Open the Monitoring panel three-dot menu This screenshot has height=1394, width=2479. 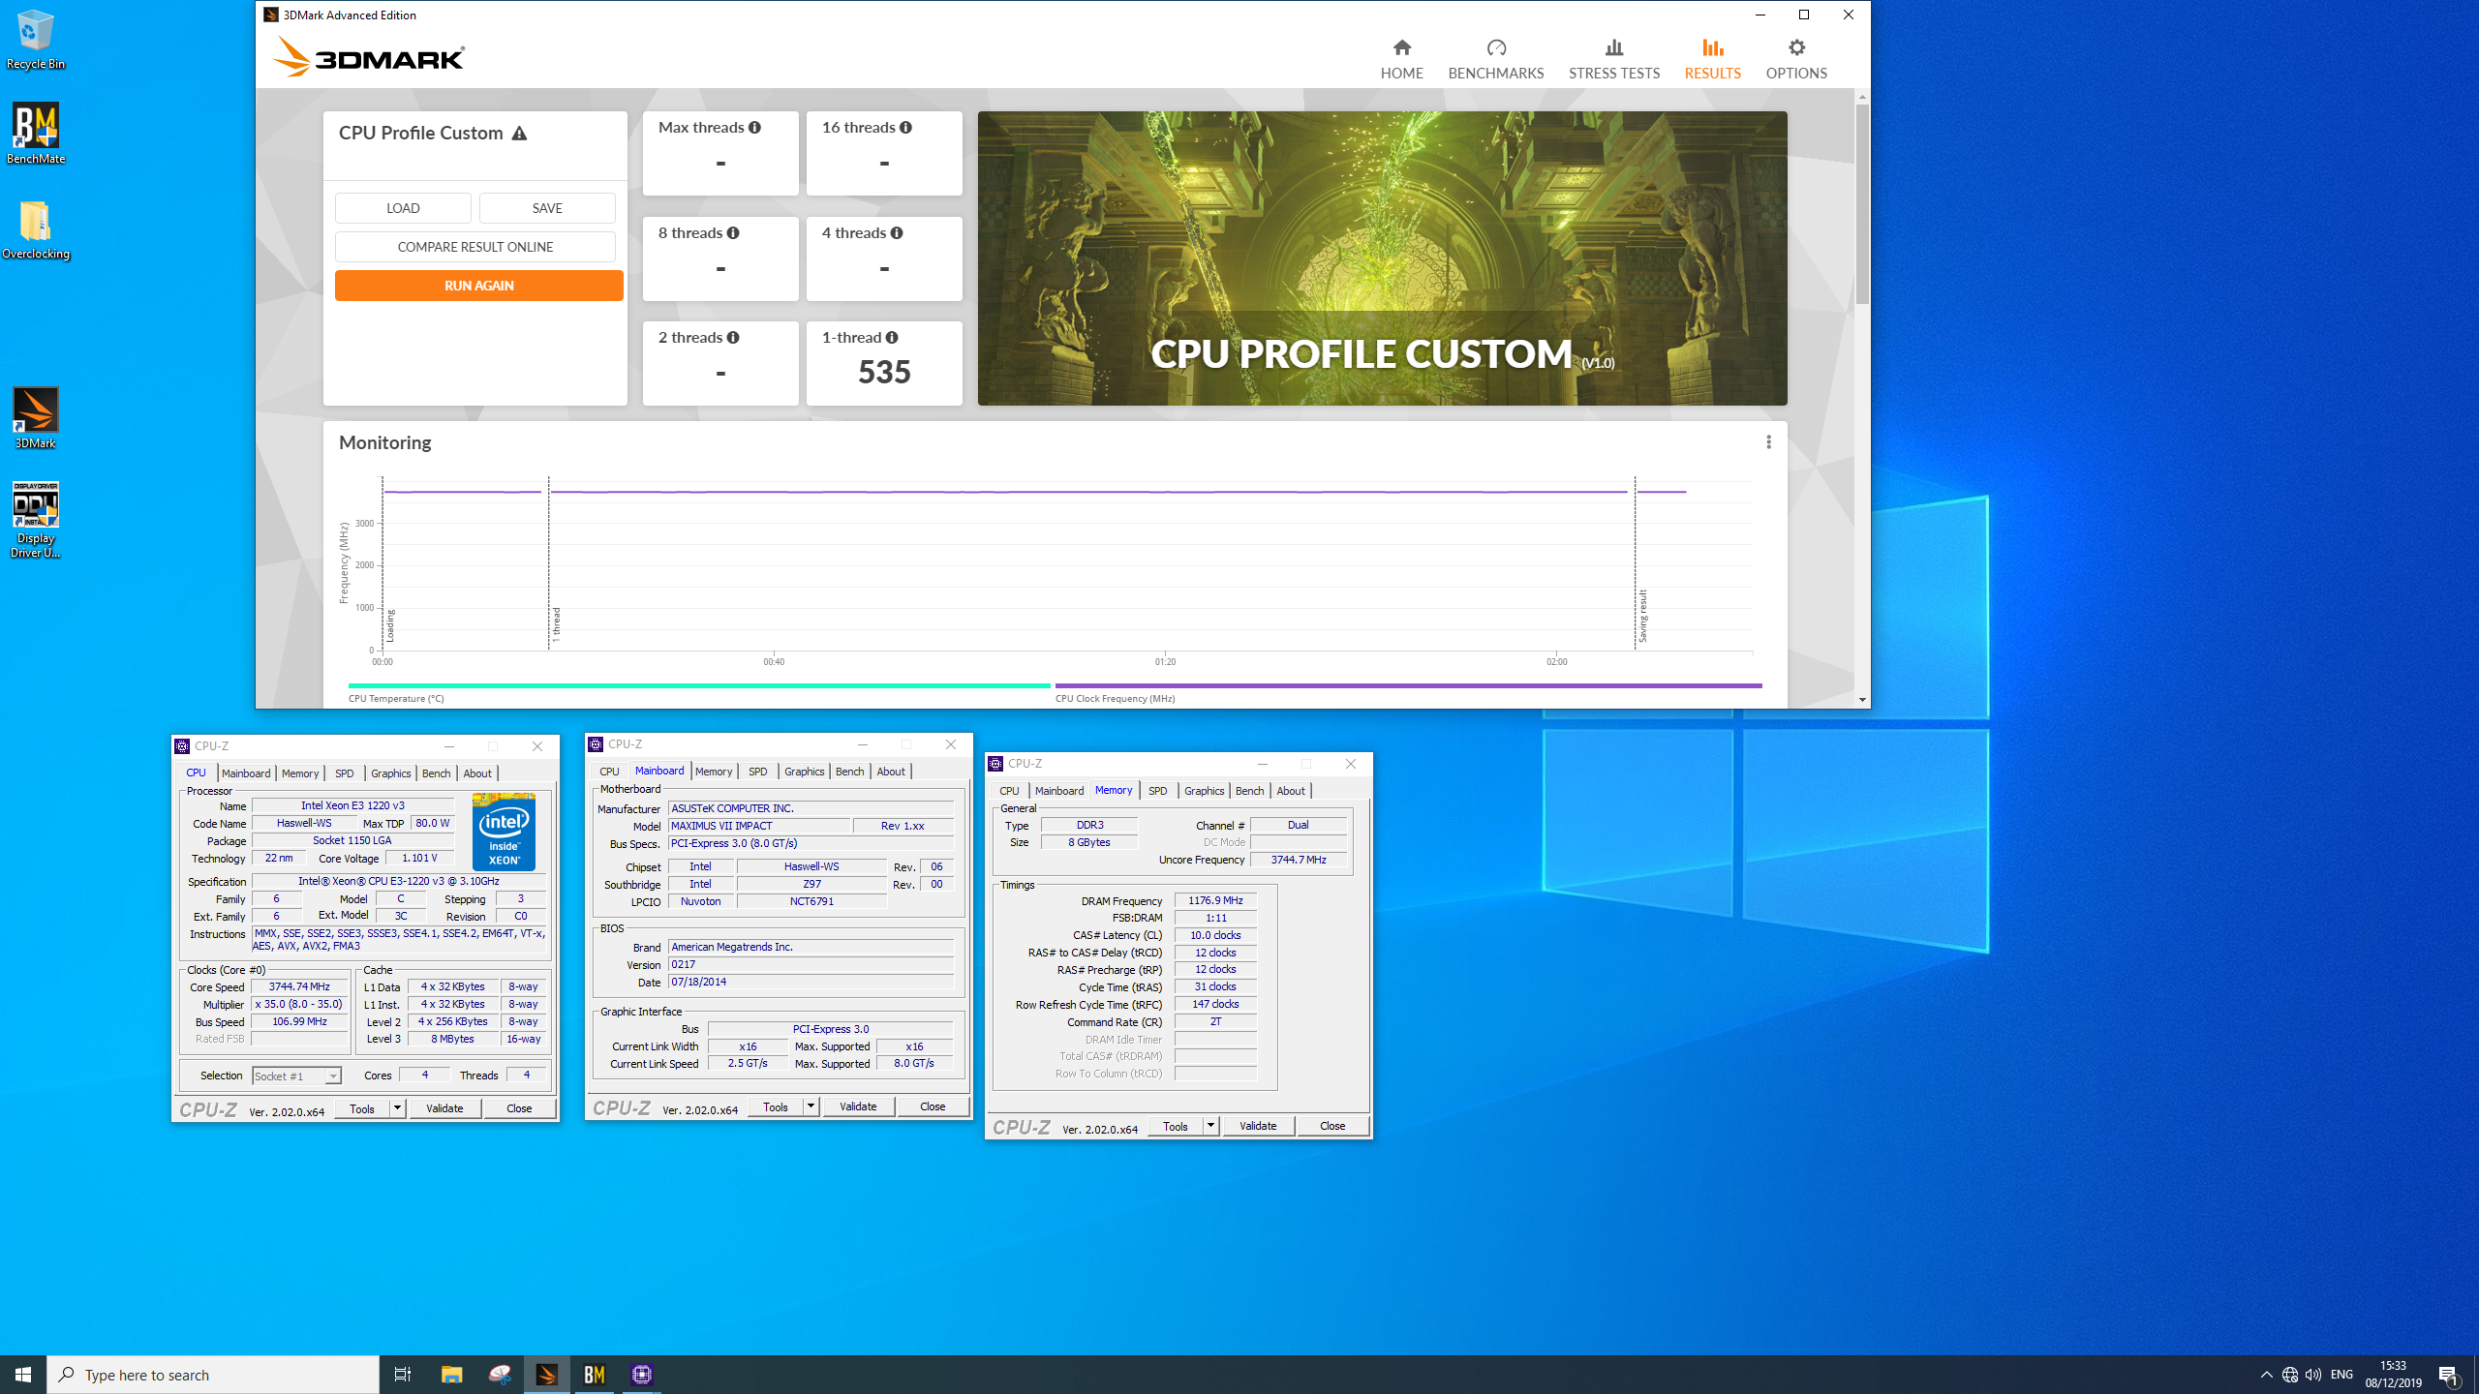[x=1768, y=442]
